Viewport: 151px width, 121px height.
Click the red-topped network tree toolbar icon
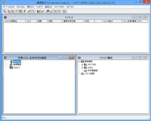pos(9,11)
